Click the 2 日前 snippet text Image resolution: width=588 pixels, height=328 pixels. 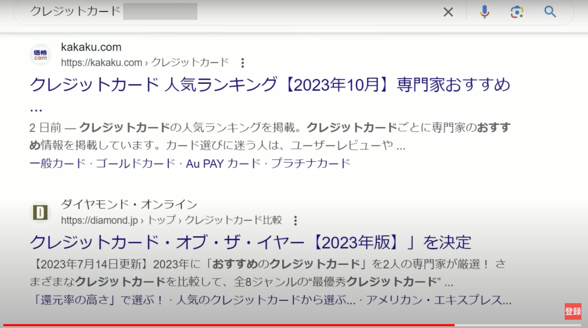pyautogui.click(x=45, y=127)
